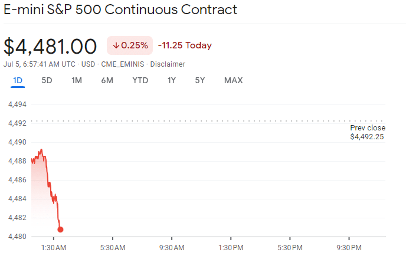406x262 pixels.
Task: Show the 6M price history tab
Action: pyautogui.click(x=107, y=80)
